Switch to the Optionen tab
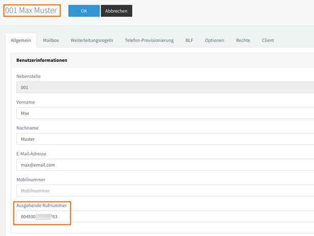The image size is (314, 236). coord(215,40)
